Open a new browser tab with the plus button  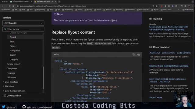[x=59, y=2]
